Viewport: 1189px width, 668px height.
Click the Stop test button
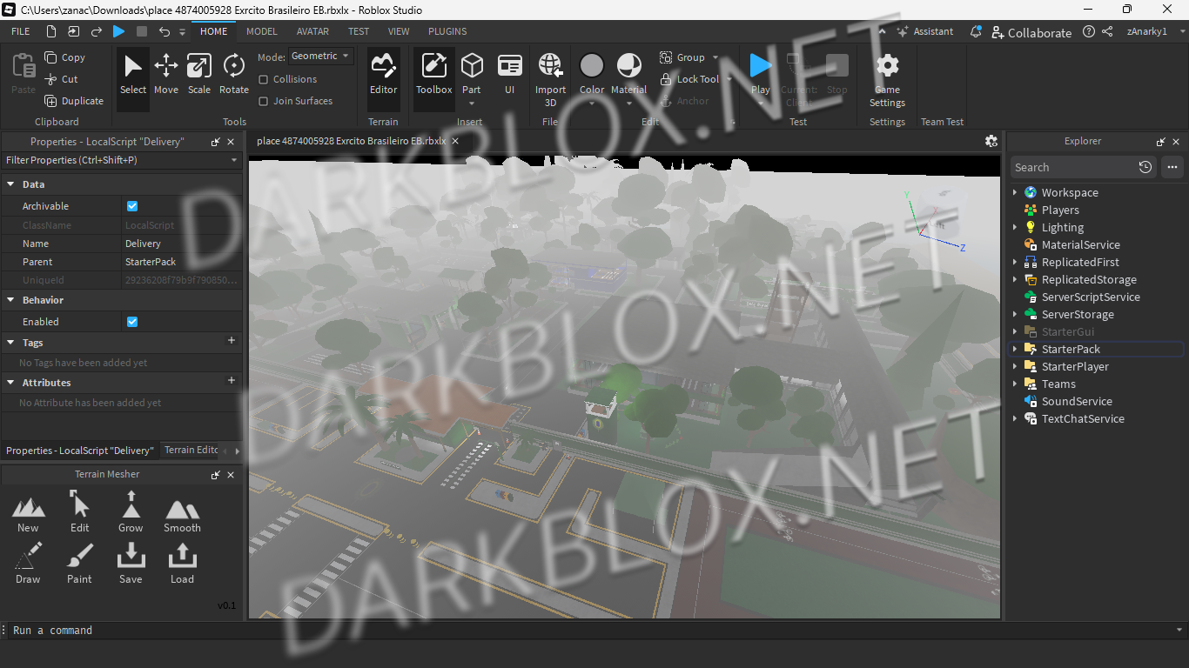837,75
